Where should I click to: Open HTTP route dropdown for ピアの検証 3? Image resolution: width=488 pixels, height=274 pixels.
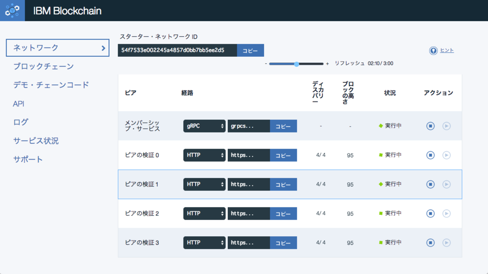(204, 243)
